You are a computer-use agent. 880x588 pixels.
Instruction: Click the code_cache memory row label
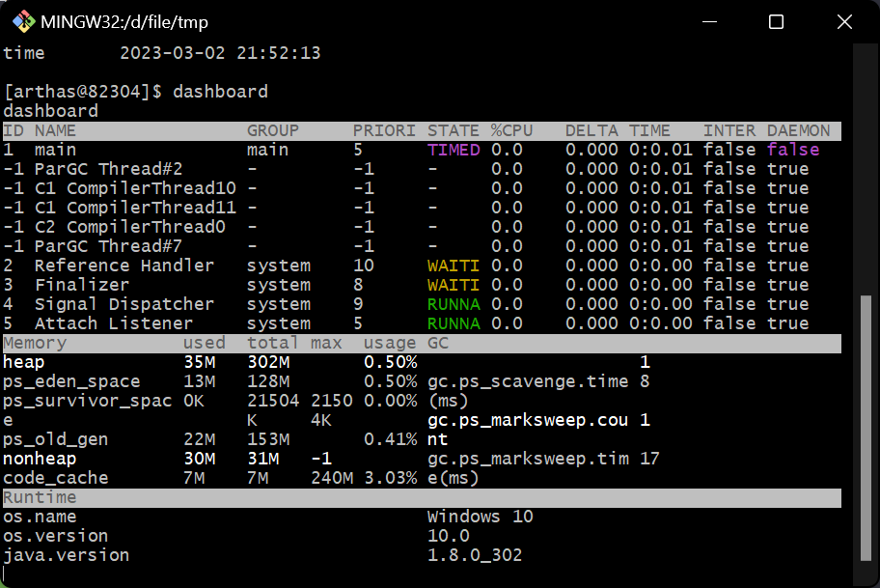(x=56, y=478)
